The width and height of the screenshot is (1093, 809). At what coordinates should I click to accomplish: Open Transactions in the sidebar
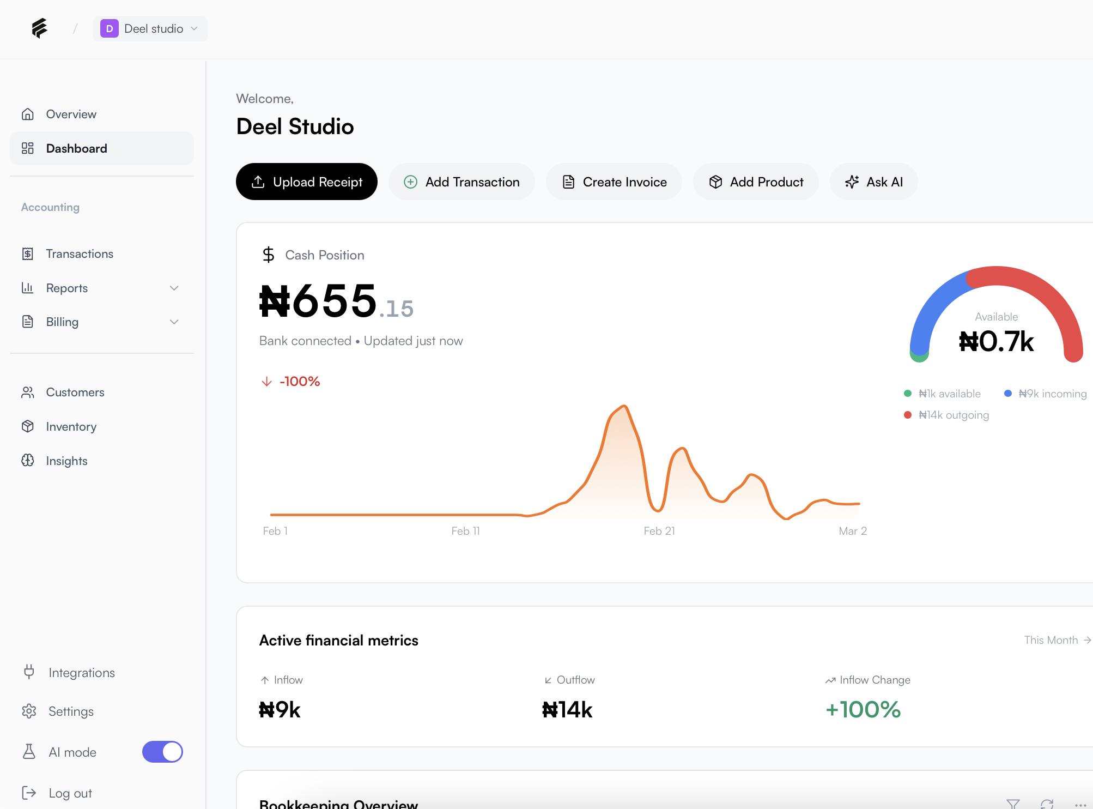pyautogui.click(x=80, y=253)
